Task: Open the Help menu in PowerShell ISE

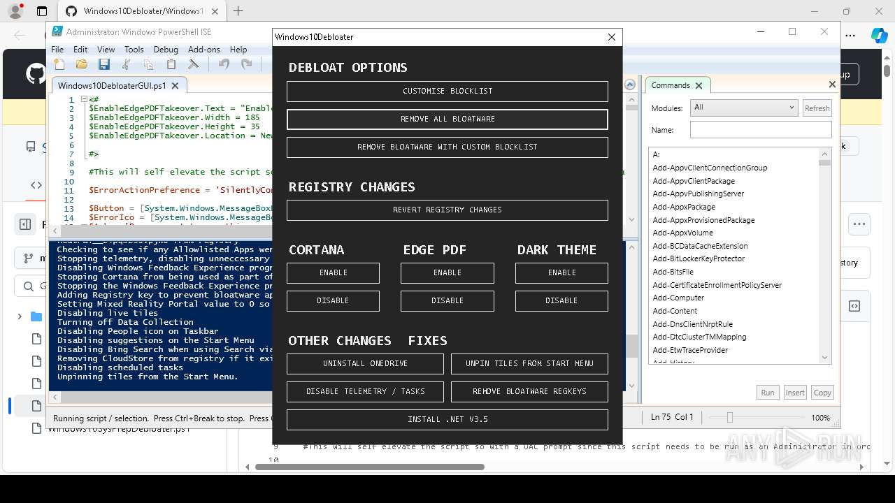Action: [x=238, y=50]
